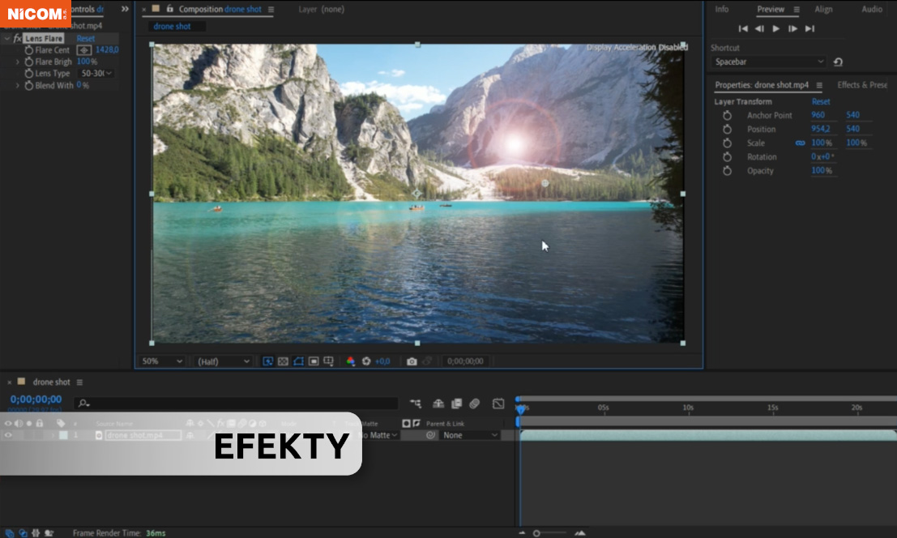Viewport: 897px width, 538px height.
Task: Toggle Layer Switches pane at bottom left
Action: [9, 533]
